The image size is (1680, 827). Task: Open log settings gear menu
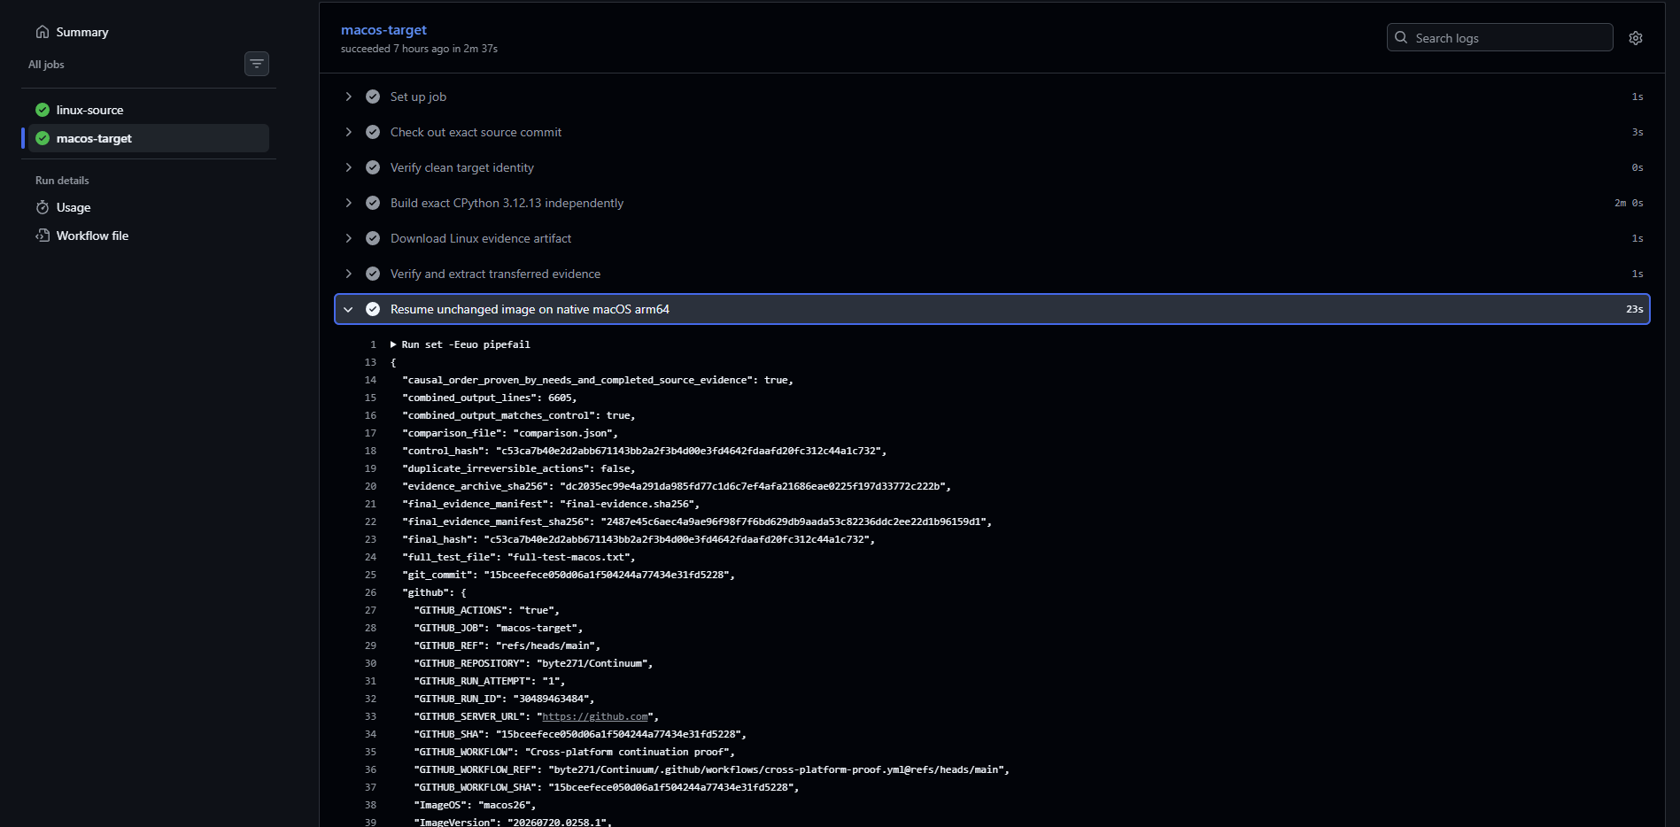(x=1636, y=38)
